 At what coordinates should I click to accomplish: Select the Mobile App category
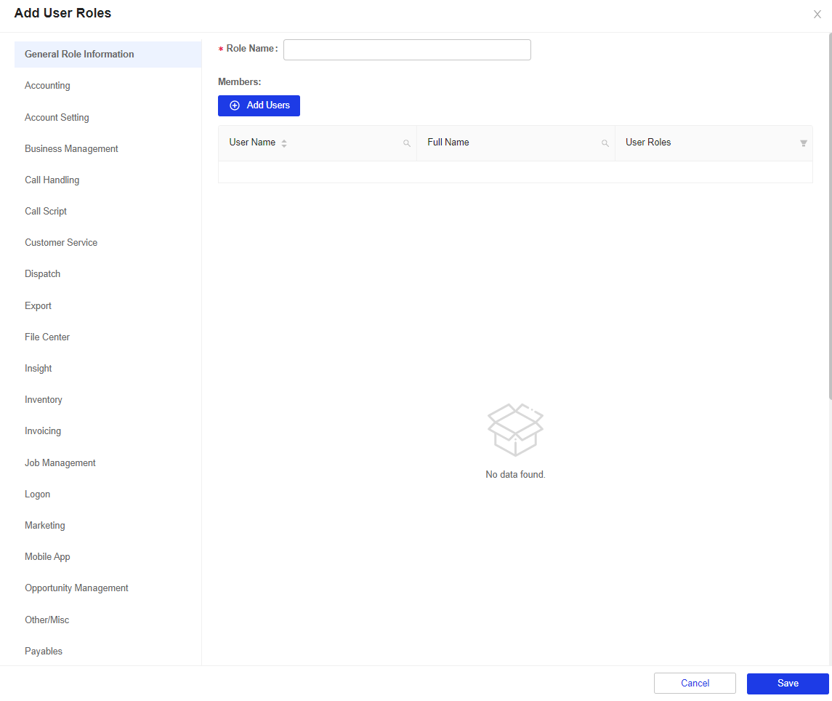tap(47, 556)
